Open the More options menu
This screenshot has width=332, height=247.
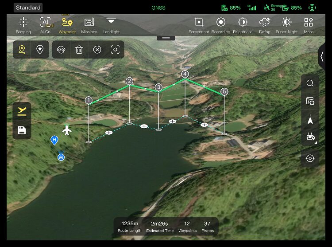[309, 25]
